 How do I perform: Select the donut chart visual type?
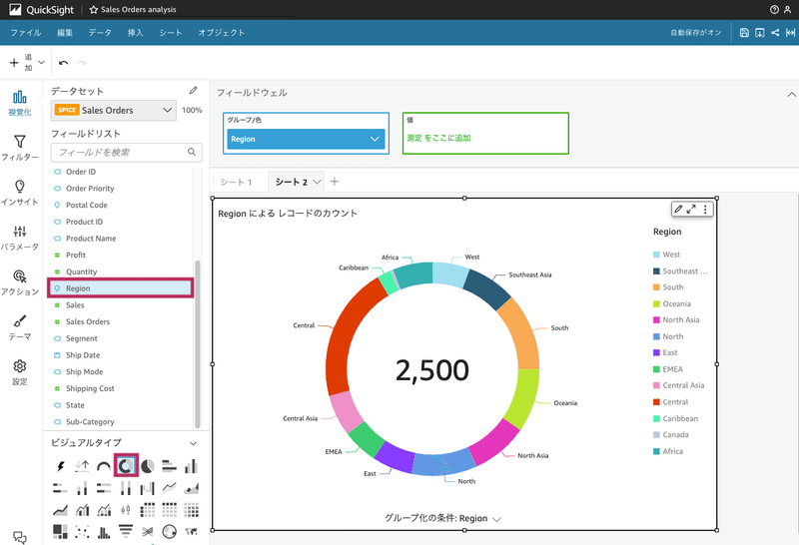pos(126,465)
